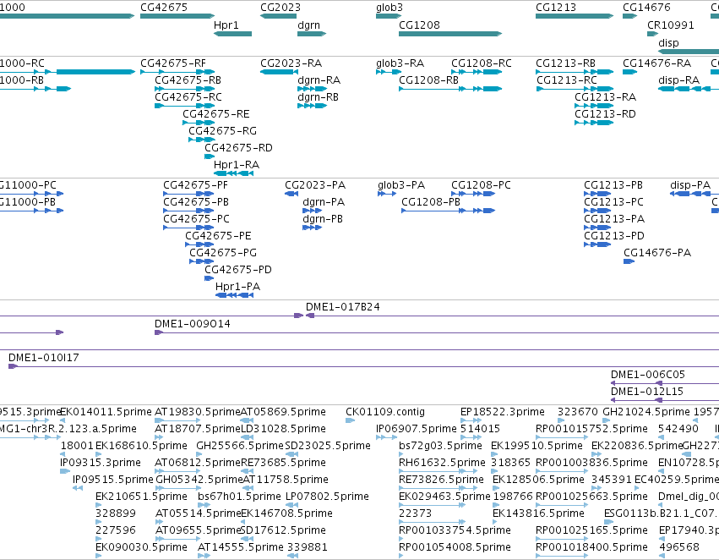Select the CG42675-RB transcript label
719x560 pixels.
point(188,80)
